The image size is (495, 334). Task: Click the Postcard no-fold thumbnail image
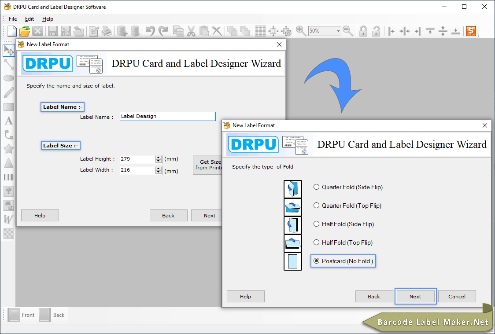tap(293, 261)
